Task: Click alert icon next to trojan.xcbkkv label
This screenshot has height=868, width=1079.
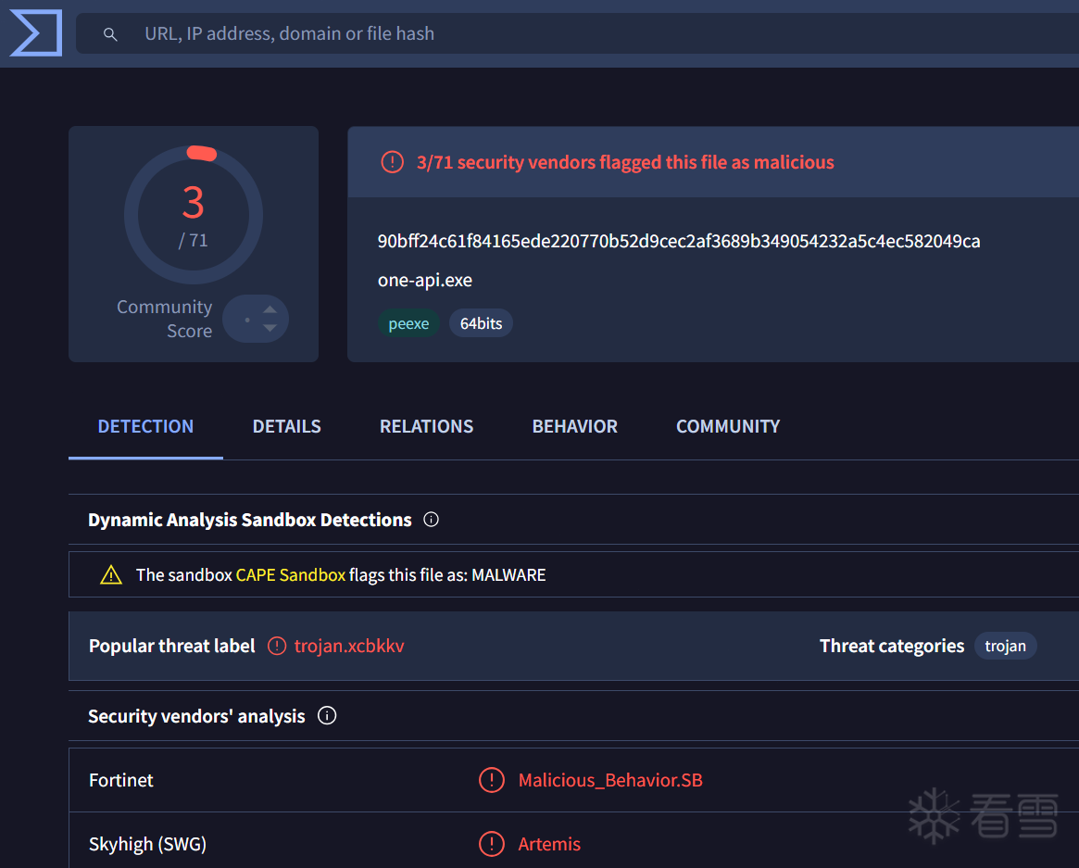Action: click(x=277, y=646)
